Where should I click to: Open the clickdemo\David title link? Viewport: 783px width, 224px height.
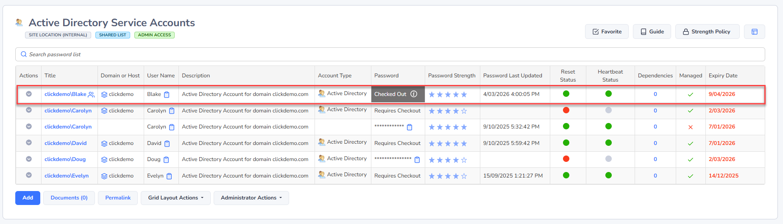click(x=65, y=143)
